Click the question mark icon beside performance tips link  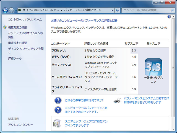pyautogui.click(x=58, y=110)
